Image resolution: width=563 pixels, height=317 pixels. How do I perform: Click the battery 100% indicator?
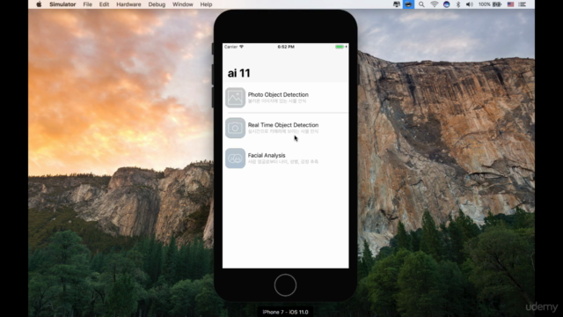(x=490, y=4)
